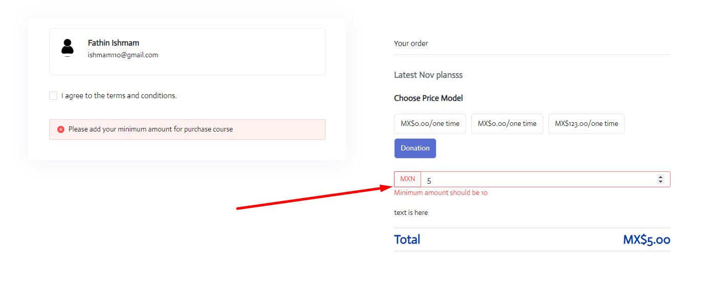This screenshot has height=285, width=713.
Task: Click the Fathin Ishmam name text
Action: 113,43
